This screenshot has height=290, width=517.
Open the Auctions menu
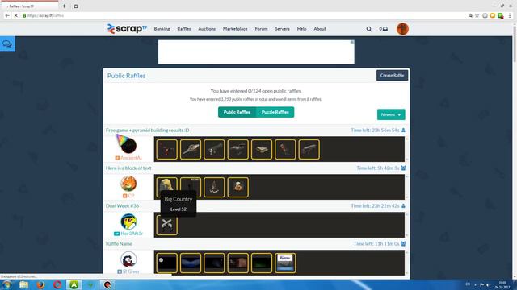(x=207, y=29)
